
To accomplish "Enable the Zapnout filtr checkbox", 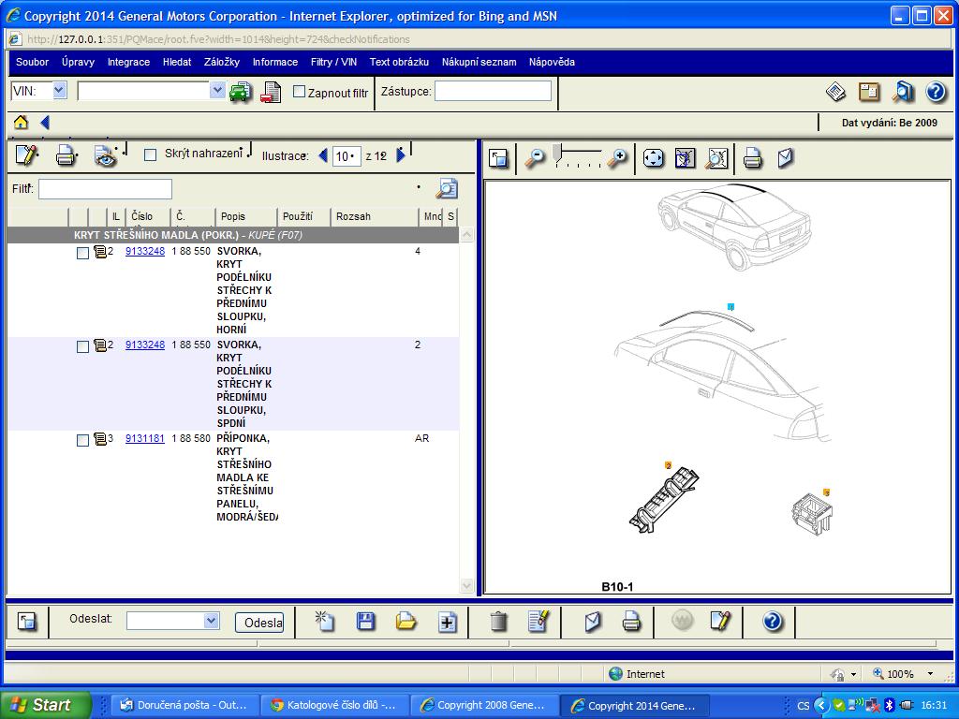I will (300, 92).
